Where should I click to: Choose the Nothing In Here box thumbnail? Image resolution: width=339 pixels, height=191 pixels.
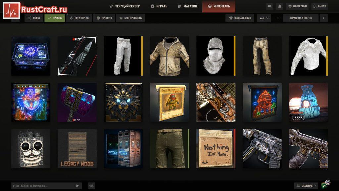point(216,149)
